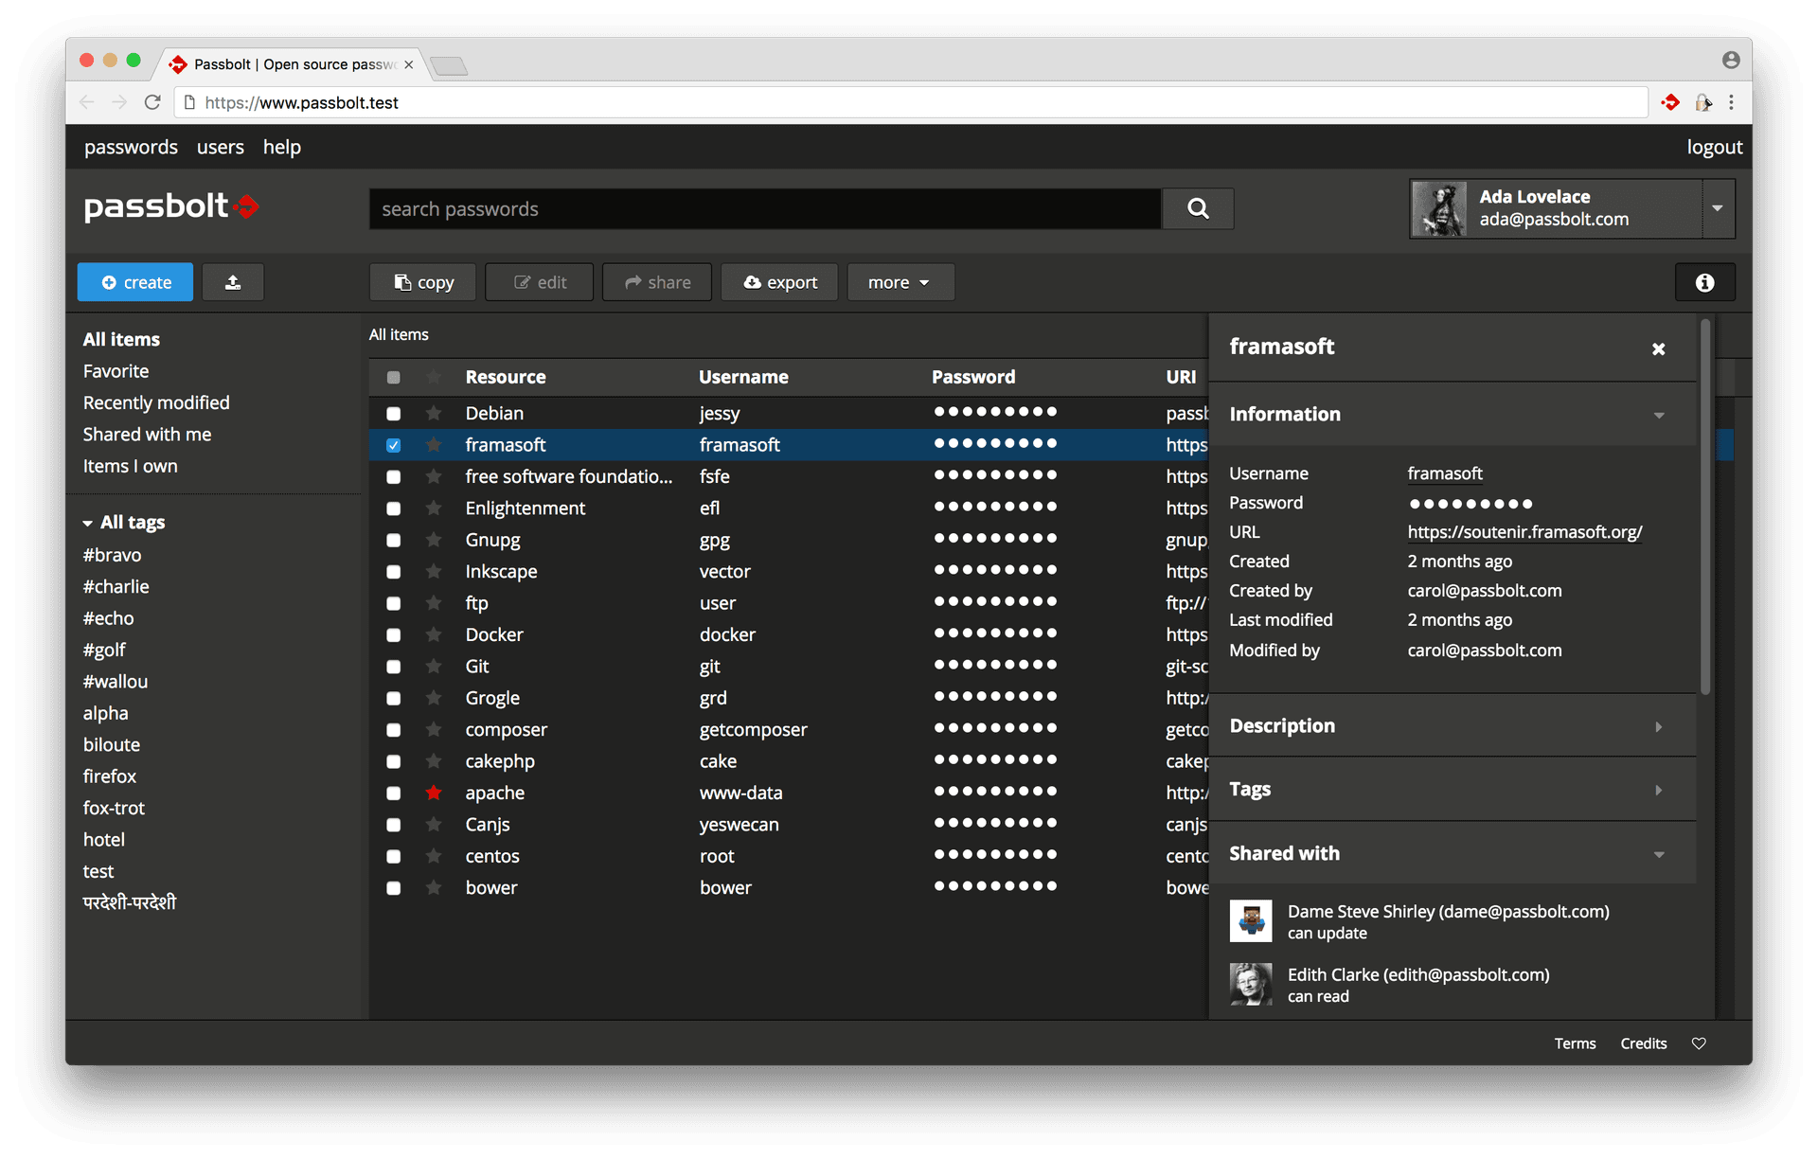Click the logout link
Screen dimensions: 1818x1159
(x=1714, y=147)
